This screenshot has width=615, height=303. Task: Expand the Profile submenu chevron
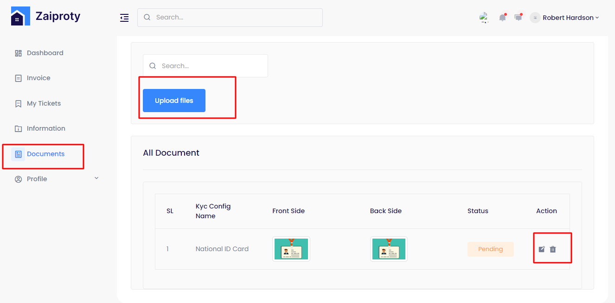click(96, 178)
